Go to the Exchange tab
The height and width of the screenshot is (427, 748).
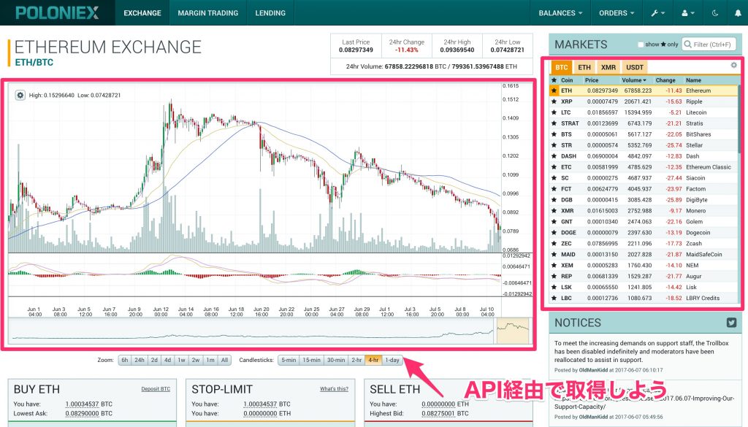[142, 13]
